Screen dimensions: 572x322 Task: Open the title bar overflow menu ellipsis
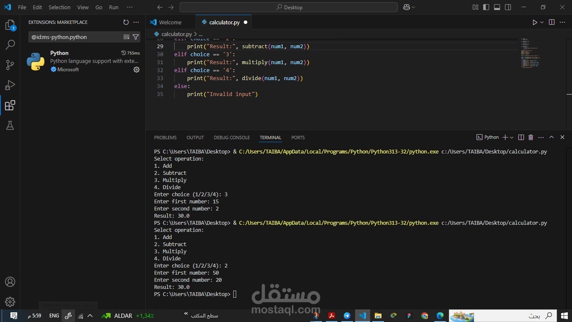(130, 7)
